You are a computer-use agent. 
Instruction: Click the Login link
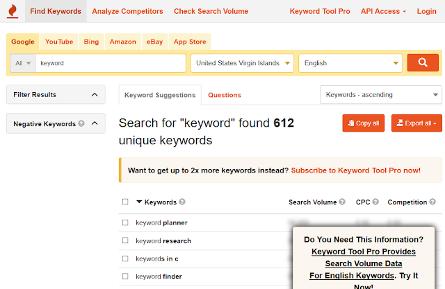pyautogui.click(x=426, y=11)
